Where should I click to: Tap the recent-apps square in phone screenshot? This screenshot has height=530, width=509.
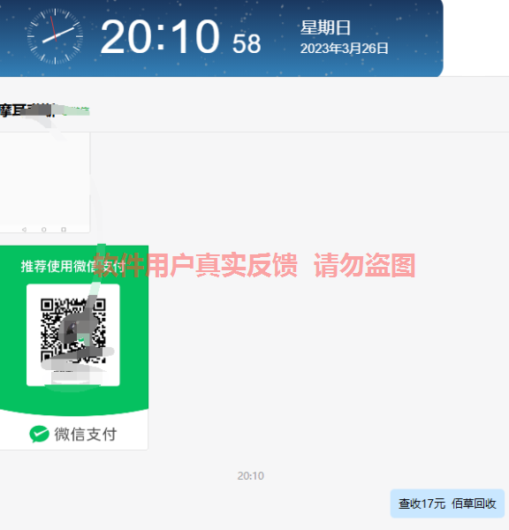point(64,230)
